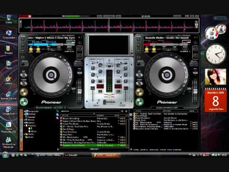Select Genres in the browser tree

coord(31,120)
